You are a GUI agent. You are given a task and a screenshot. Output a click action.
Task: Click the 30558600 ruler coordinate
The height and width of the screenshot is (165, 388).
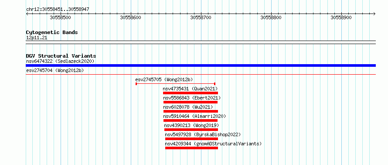pyautogui.click(x=131, y=17)
